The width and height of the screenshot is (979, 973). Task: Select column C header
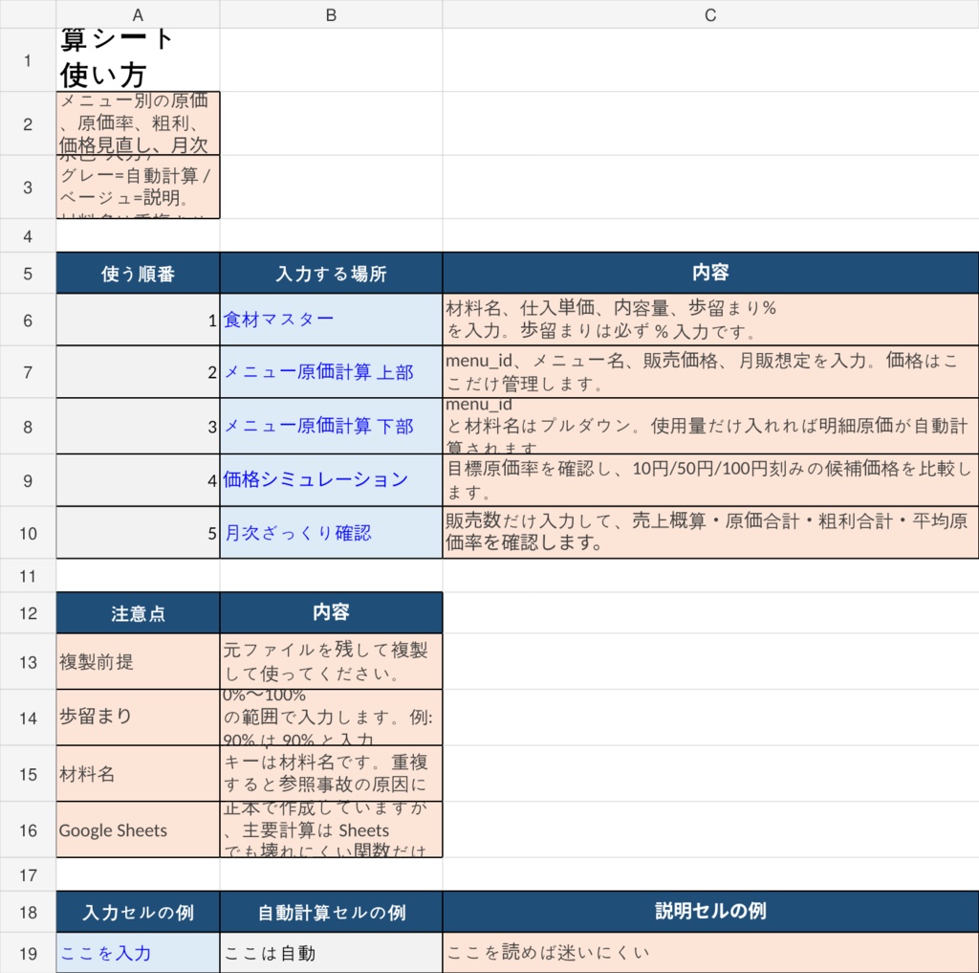pos(710,14)
